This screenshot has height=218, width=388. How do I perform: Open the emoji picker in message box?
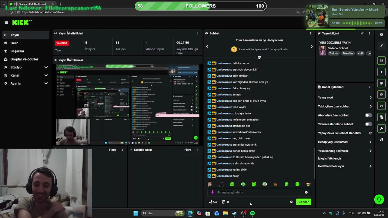tap(306, 192)
